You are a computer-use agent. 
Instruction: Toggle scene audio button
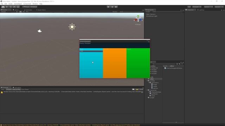[24, 12]
